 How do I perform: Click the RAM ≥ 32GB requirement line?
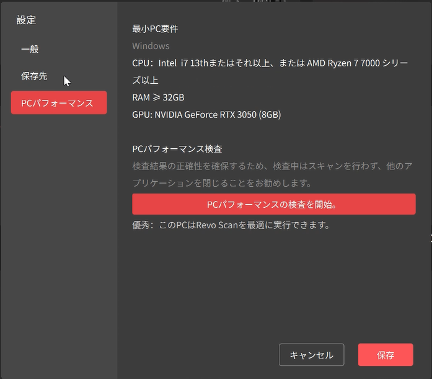click(158, 97)
